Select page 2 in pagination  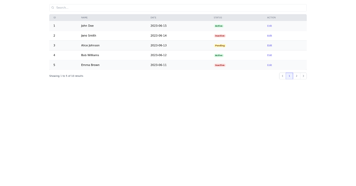click(x=296, y=76)
